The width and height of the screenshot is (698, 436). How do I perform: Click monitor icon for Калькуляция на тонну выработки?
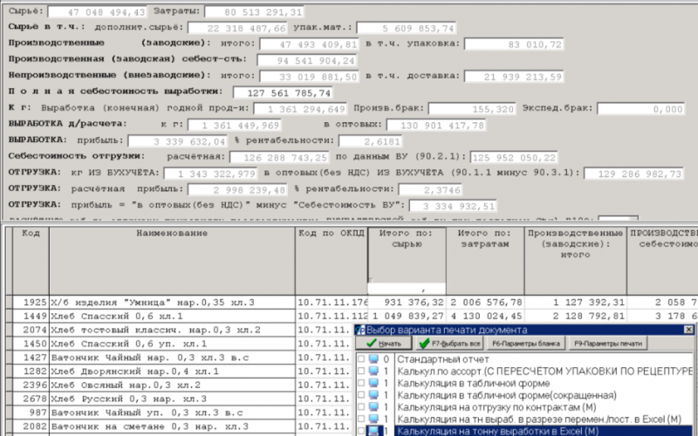click(x=373, y=431)
